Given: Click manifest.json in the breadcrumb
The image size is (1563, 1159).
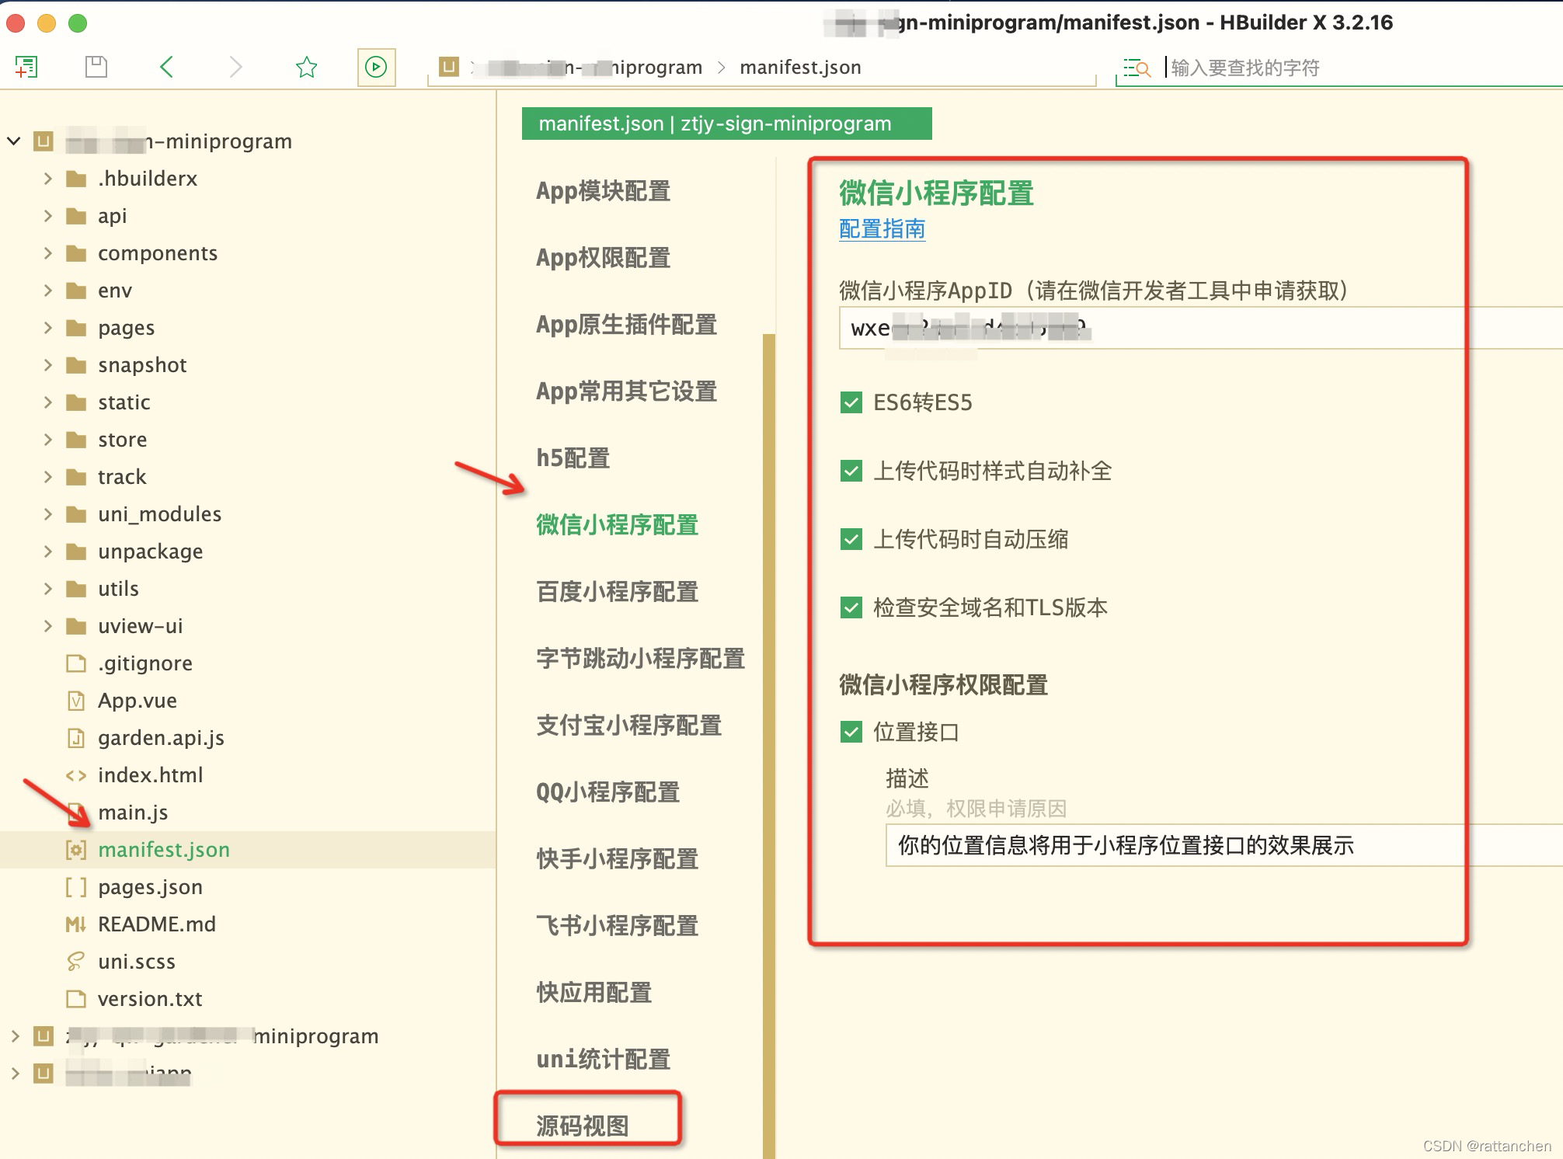Looking at the screenshot, I should [x=800, y=68].
